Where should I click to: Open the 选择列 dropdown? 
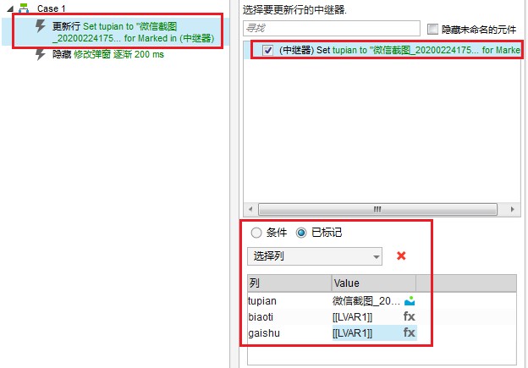click(315, 256)
